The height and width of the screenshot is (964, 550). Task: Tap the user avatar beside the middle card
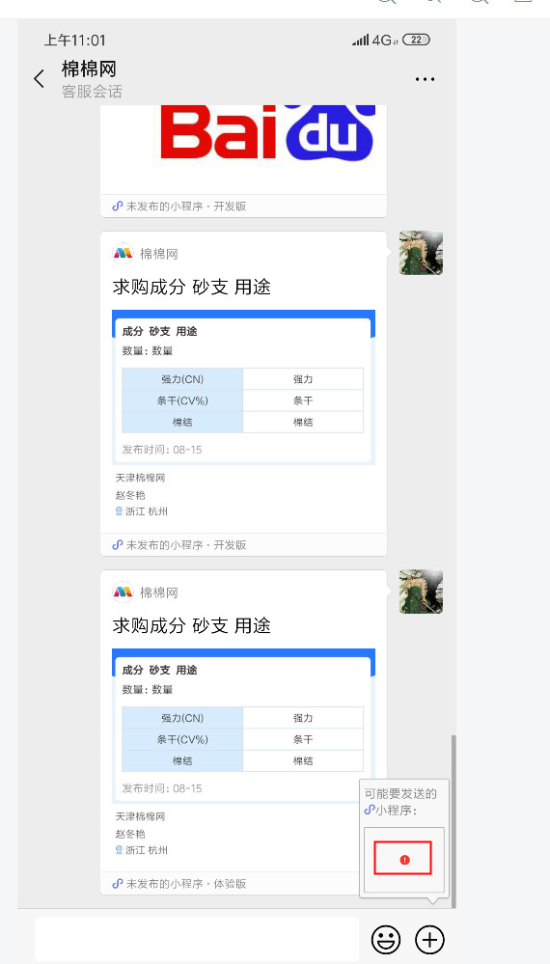tap(421, 253)
